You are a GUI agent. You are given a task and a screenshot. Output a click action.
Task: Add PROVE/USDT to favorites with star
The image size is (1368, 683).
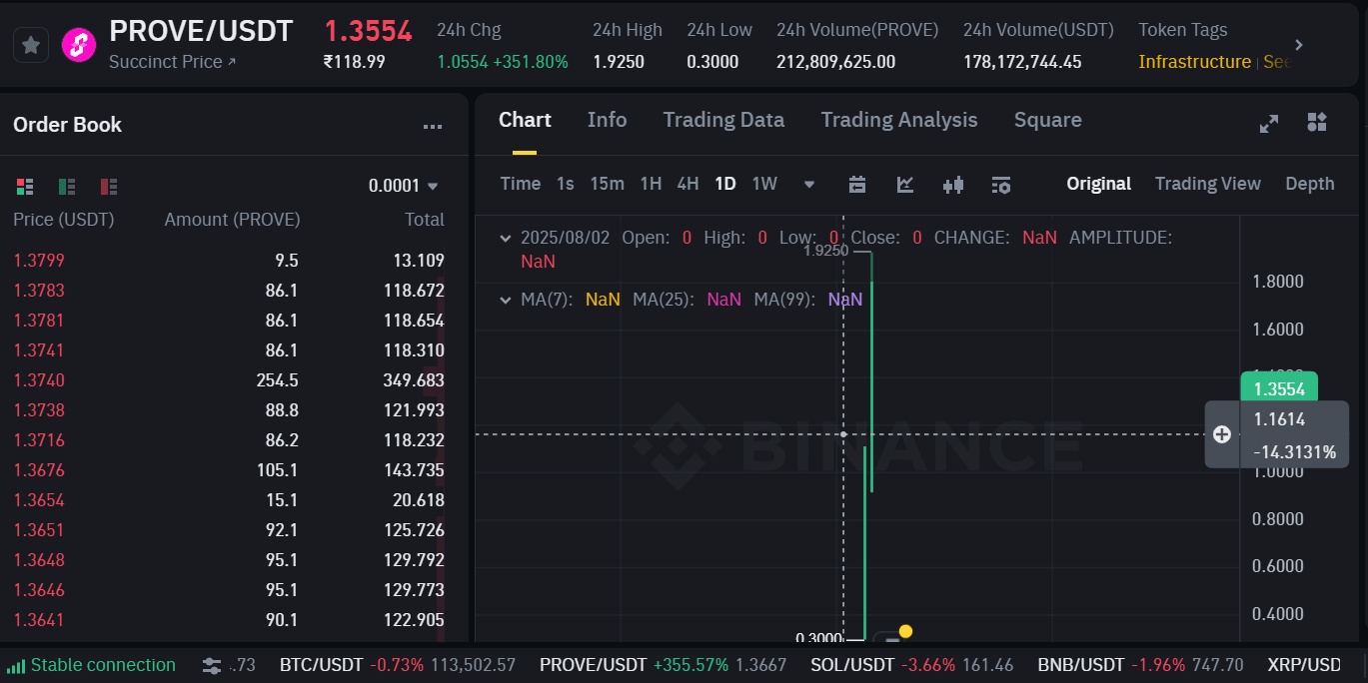(31, 45)
